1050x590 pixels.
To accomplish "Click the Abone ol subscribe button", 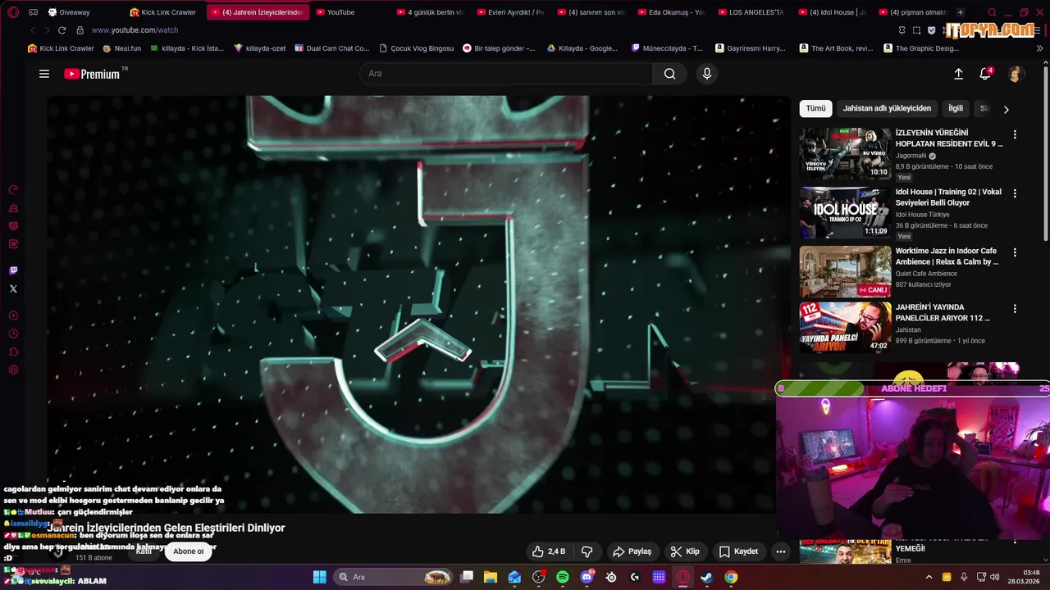I will click(x=188, y=551).
